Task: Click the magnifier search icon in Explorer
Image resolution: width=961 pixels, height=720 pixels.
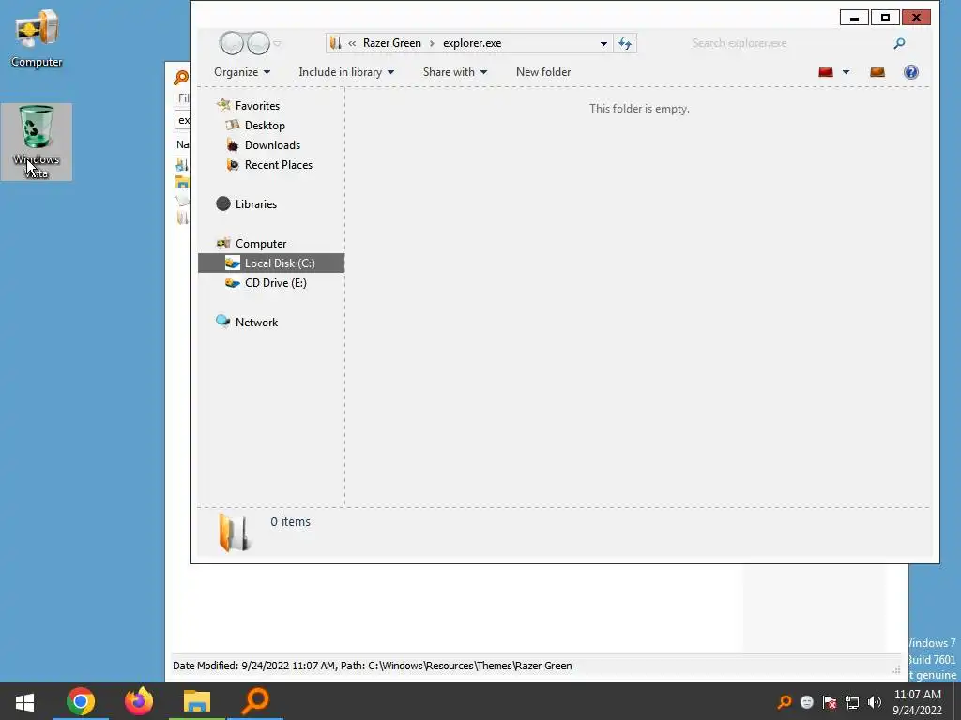Action: coord(899,43)
